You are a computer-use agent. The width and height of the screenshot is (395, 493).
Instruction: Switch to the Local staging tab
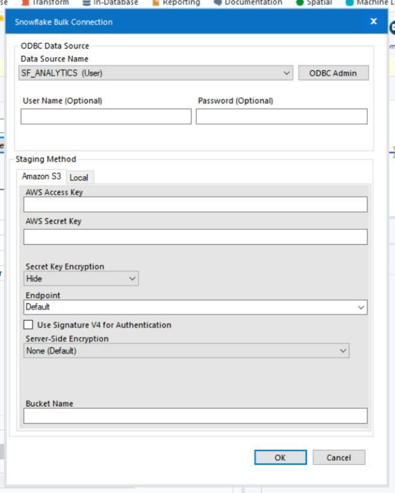point(79,177)
